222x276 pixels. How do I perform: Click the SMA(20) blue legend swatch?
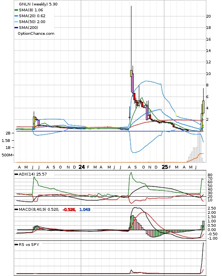pos(16,16)
